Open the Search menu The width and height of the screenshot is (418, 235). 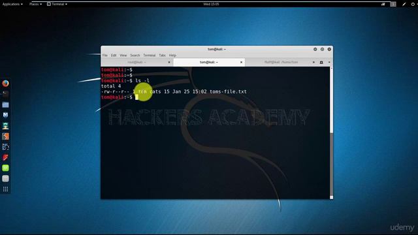click(135, 55)
